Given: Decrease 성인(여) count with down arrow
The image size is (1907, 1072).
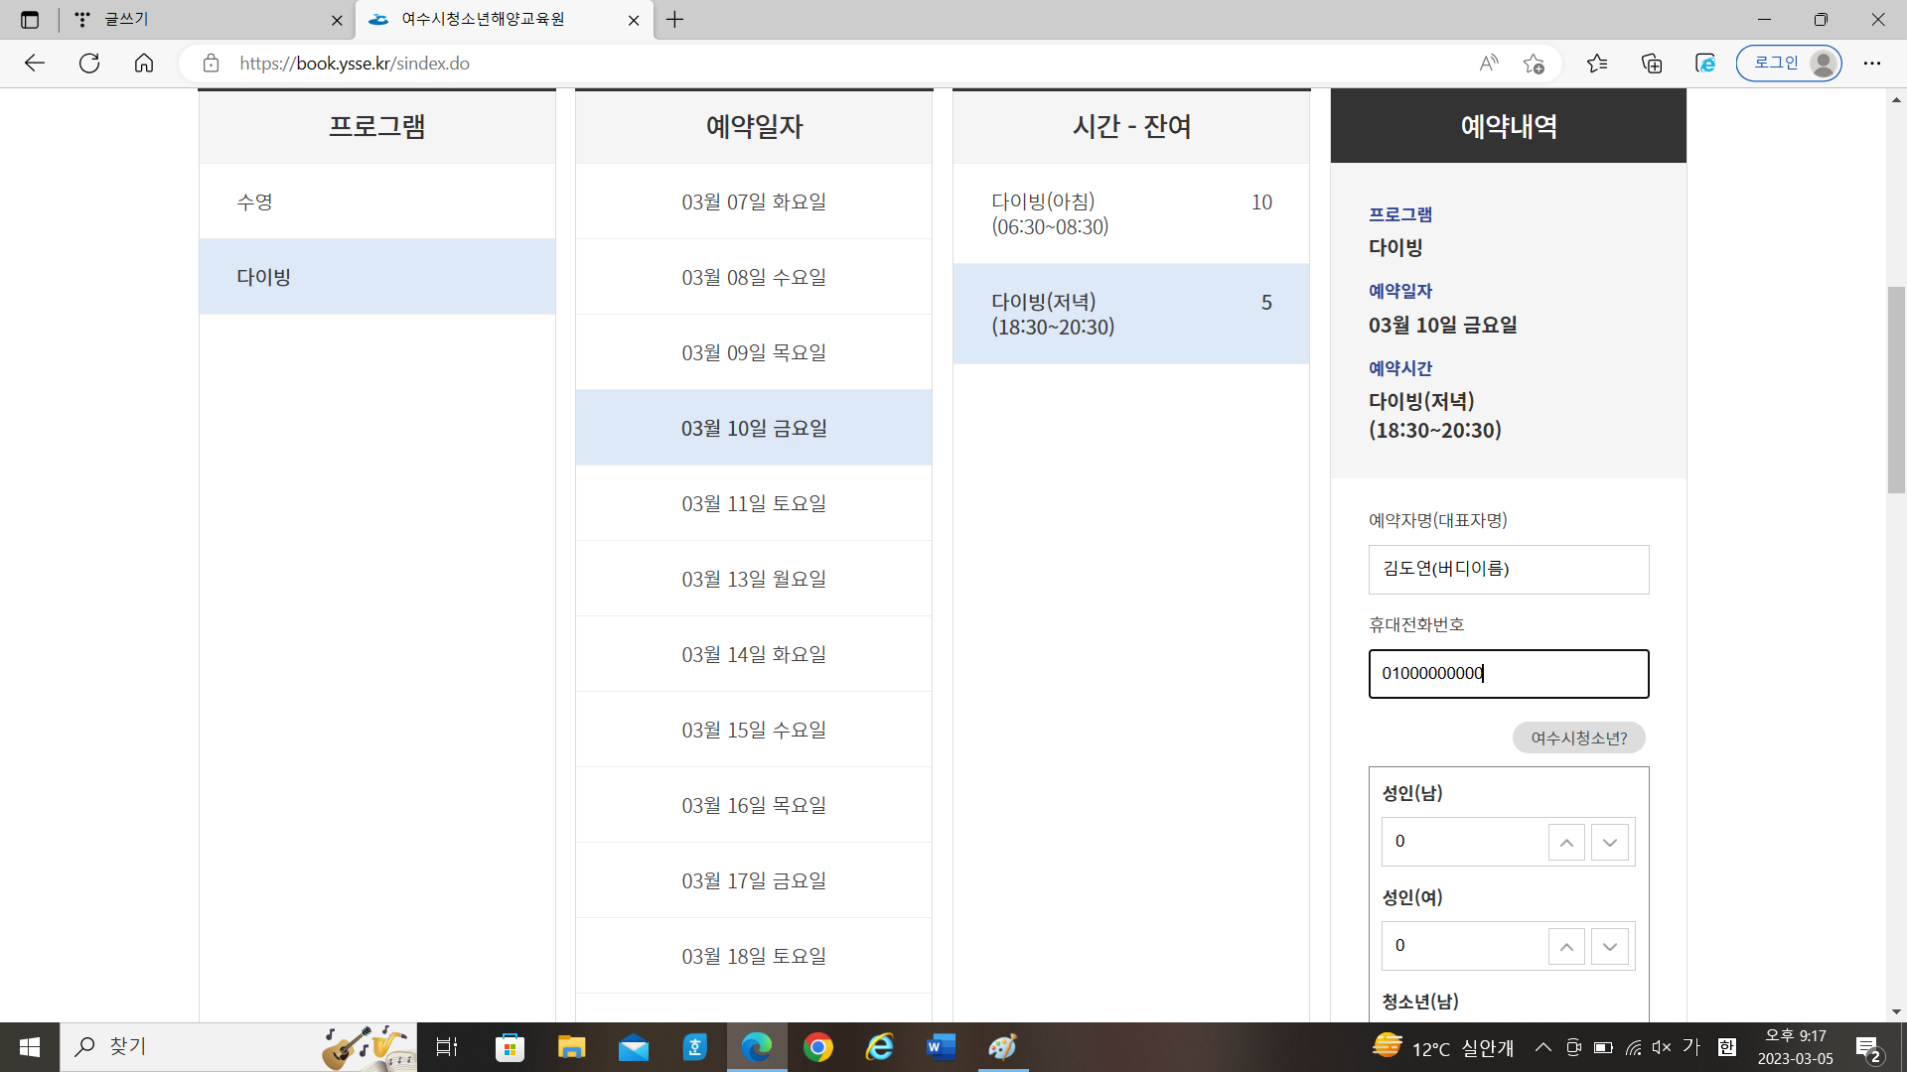Looking at the screenshot, I should pyautogui.click(x=1610, y=947).
